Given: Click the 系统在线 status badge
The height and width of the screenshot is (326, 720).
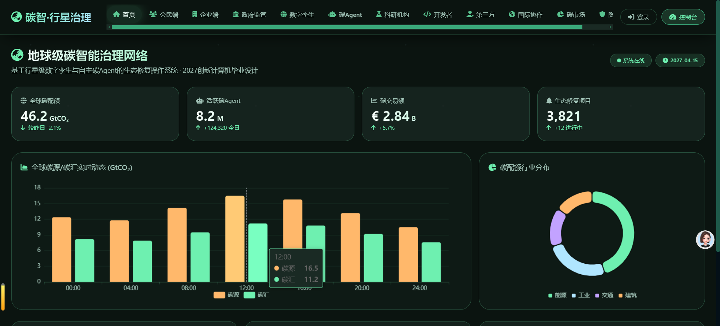Looking at the screenshot, I should [631, 60].
